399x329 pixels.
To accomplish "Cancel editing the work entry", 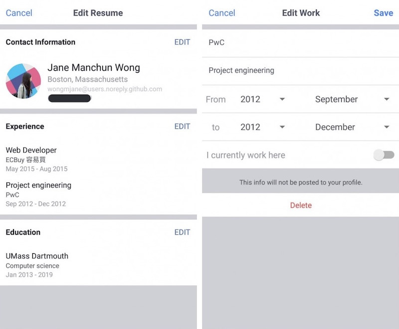I will point(221,13).
